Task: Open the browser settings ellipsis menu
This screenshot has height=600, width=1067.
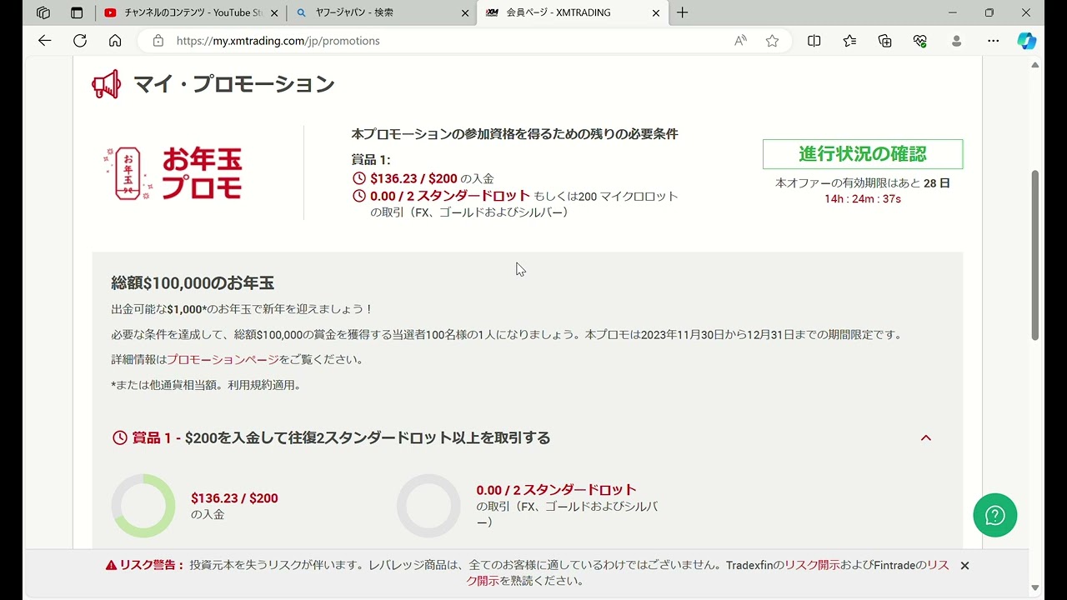Action: (x=993, y=41)
